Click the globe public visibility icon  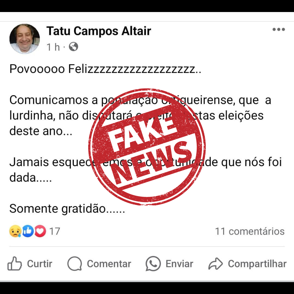pyautogui.click(x=73, y=47)
